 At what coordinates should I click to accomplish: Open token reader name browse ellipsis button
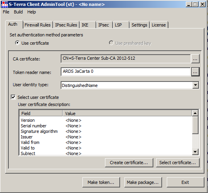(x=195, y=72)
